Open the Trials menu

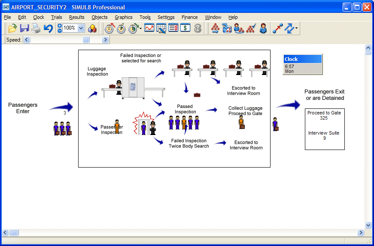(56, 17)
